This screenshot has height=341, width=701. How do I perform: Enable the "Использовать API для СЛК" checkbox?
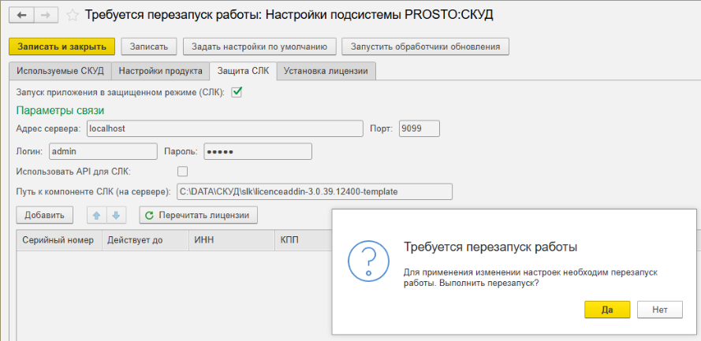coord(182,171)
